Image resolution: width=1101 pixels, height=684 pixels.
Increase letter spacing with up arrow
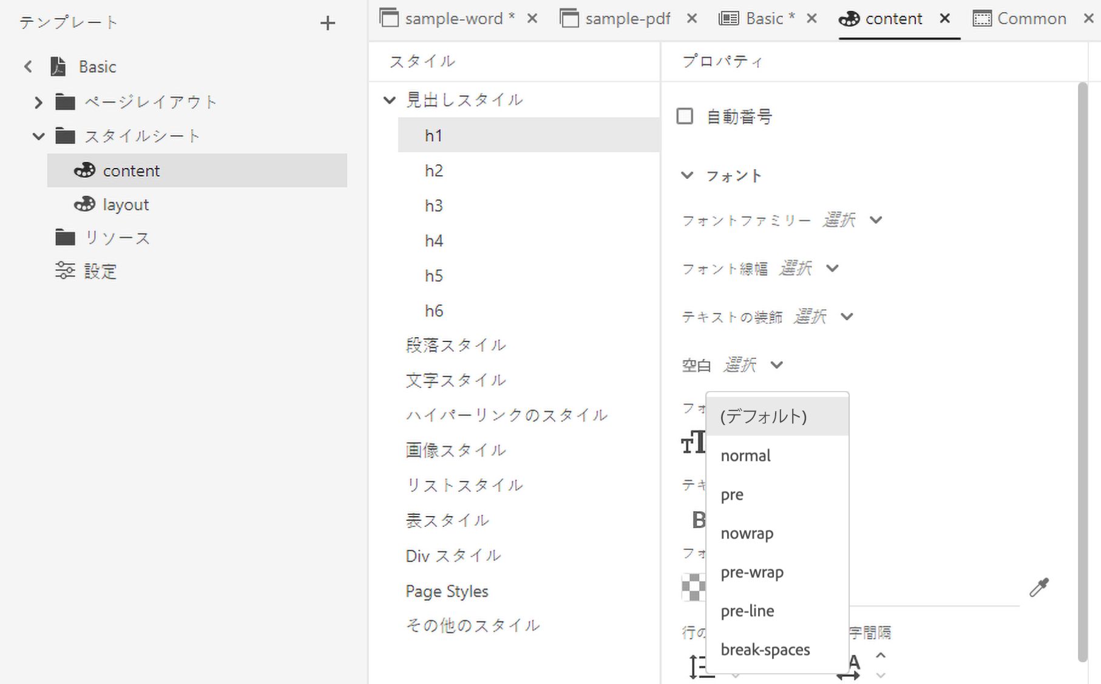point(881,655)
